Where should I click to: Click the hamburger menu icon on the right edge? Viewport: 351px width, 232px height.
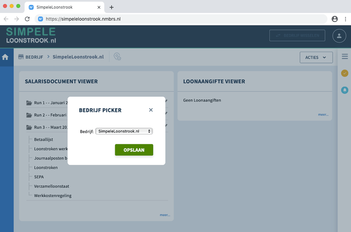click(x=345, y=56)
